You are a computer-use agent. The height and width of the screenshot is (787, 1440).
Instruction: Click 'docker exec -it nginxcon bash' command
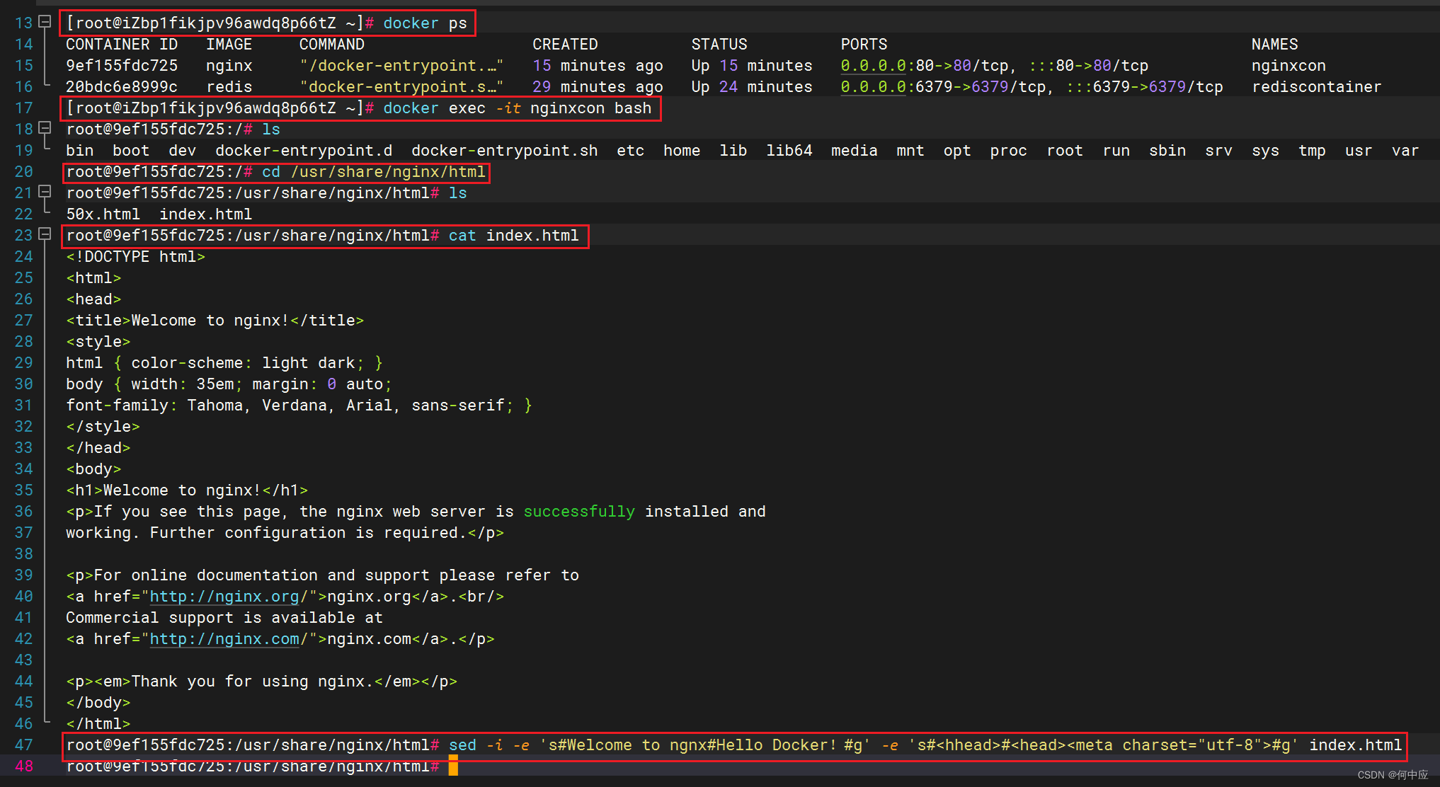pos(517,108)
